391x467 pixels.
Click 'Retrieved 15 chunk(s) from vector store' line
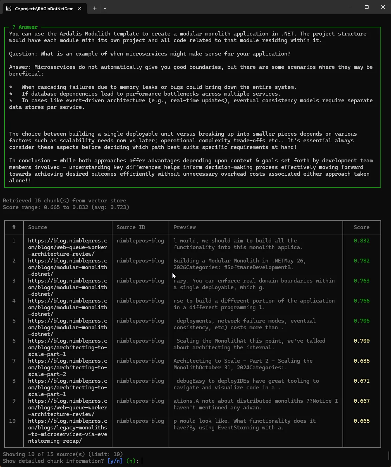64,201
